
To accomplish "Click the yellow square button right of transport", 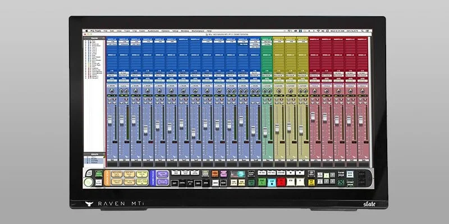I will [x=311, y=183].
